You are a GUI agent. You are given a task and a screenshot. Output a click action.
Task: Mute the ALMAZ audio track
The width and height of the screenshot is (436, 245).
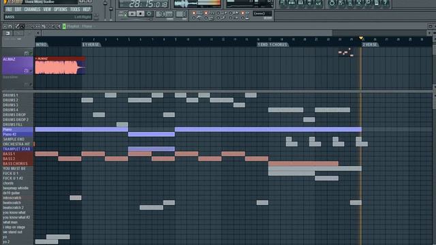click(x=31, y=71)
